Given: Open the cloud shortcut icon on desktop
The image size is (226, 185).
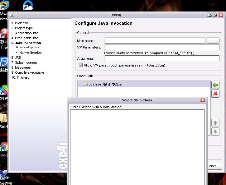Looking at the screenshot, I should pos(28,5).
